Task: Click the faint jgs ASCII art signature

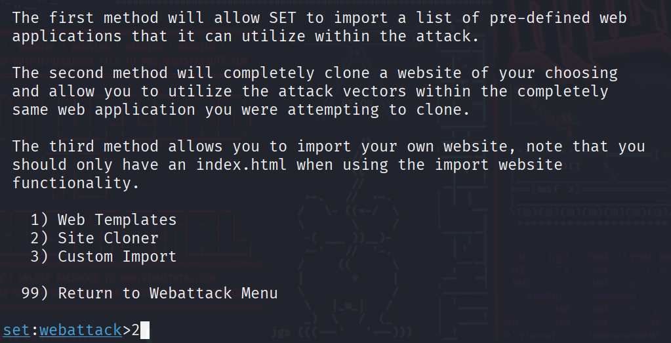Action: pyautogui.click(x=281, y=333)
